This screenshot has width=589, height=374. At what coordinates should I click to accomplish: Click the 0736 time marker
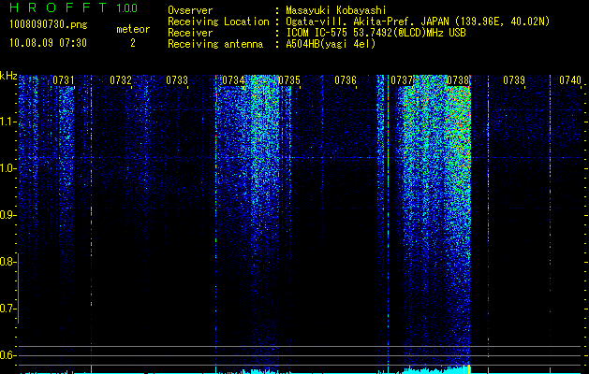[x=346, y=80]
